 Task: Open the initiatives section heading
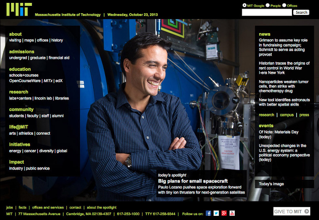point(20,144)
